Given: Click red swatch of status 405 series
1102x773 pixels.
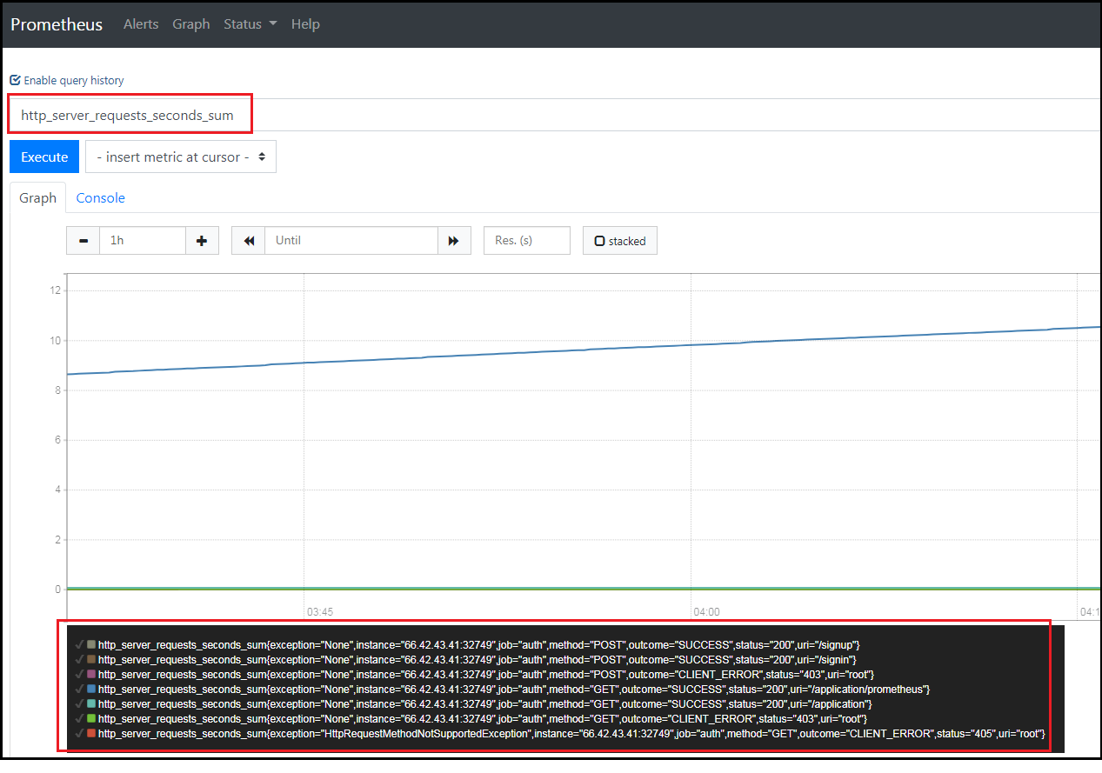Looking at the screenshot, I should click(x=91, y=733).
